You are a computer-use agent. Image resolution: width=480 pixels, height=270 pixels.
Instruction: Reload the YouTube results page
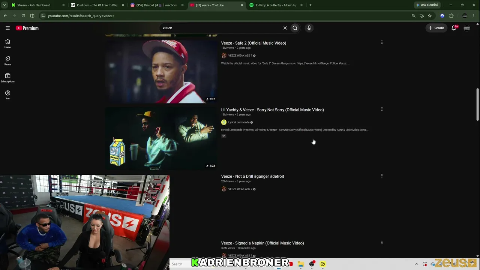click(x=23, y=16)
